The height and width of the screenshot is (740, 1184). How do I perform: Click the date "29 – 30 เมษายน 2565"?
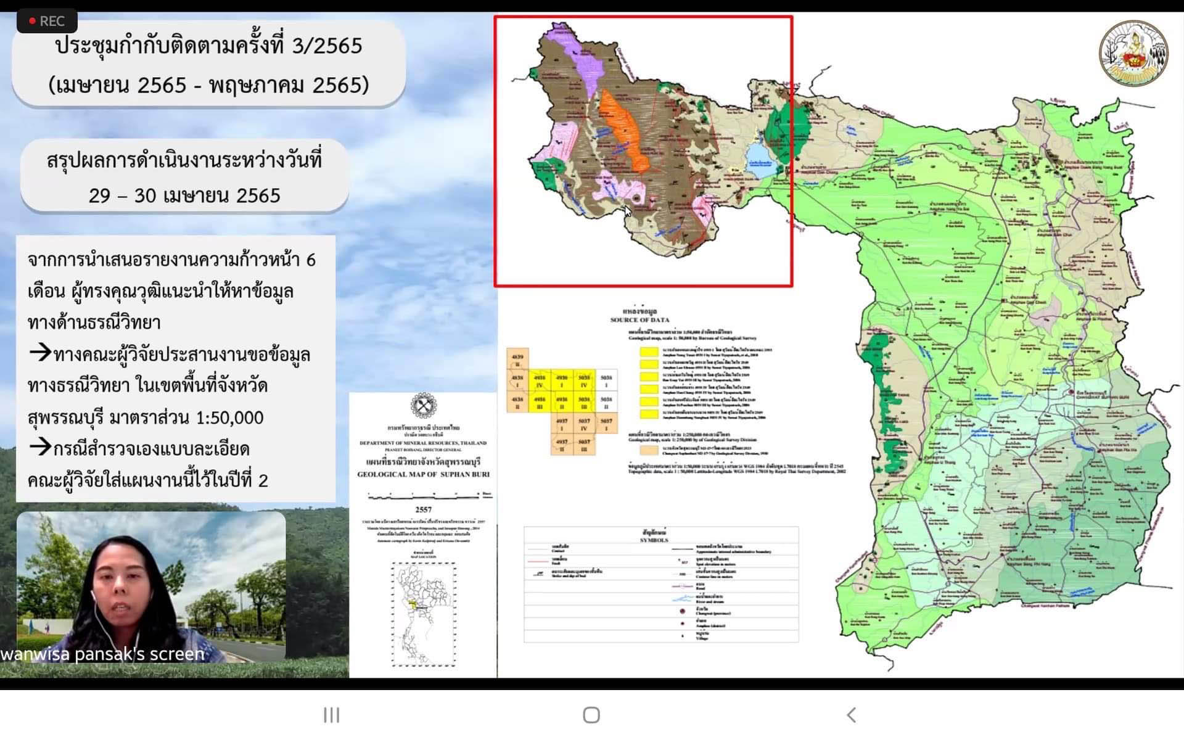pyautogui.click(x=184, y=195)
